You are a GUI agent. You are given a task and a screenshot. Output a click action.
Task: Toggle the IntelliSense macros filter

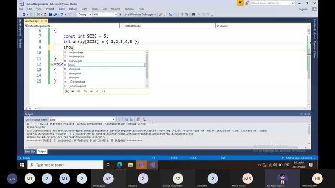(91, 91)
